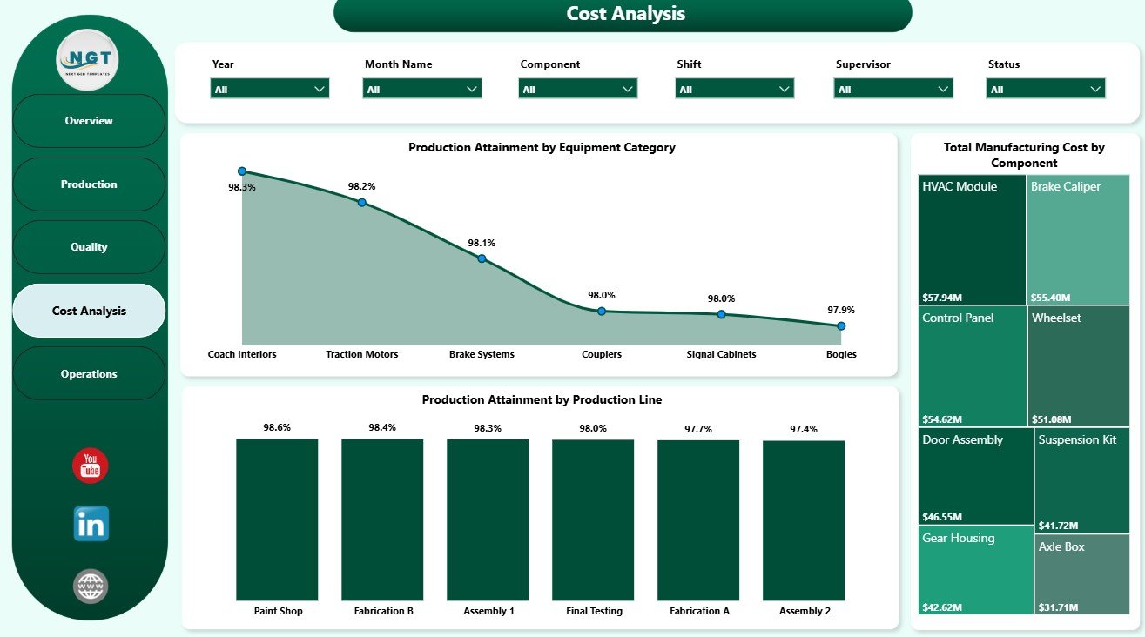Click the NGT logo
The height and width of the screenshot is (637, 1145).
(x=88, y=60)
